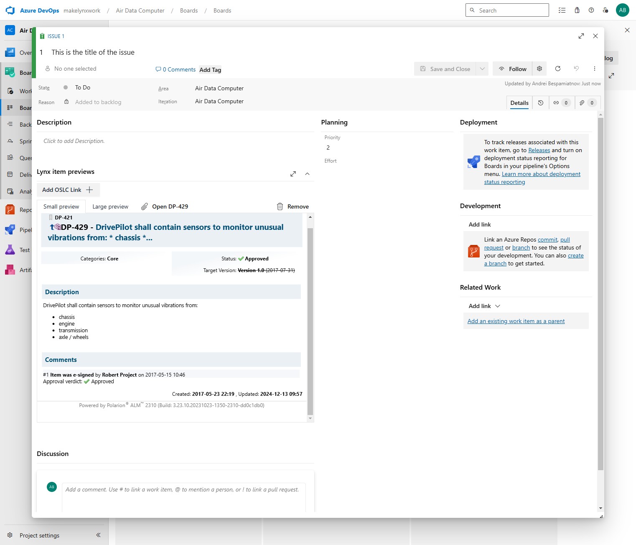Open the Releases link

click(539, 150)
